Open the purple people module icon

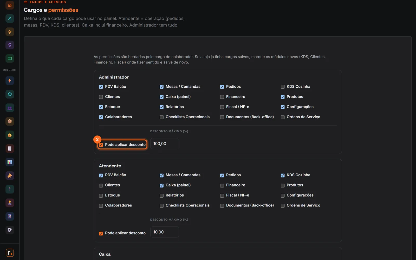10,108
